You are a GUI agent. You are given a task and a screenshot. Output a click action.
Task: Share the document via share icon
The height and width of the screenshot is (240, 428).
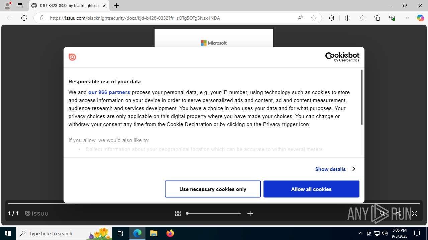398,213
